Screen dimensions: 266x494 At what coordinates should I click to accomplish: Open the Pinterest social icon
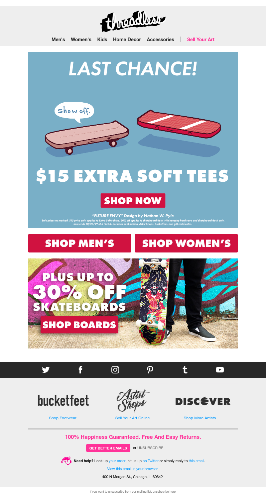point(150,370)
